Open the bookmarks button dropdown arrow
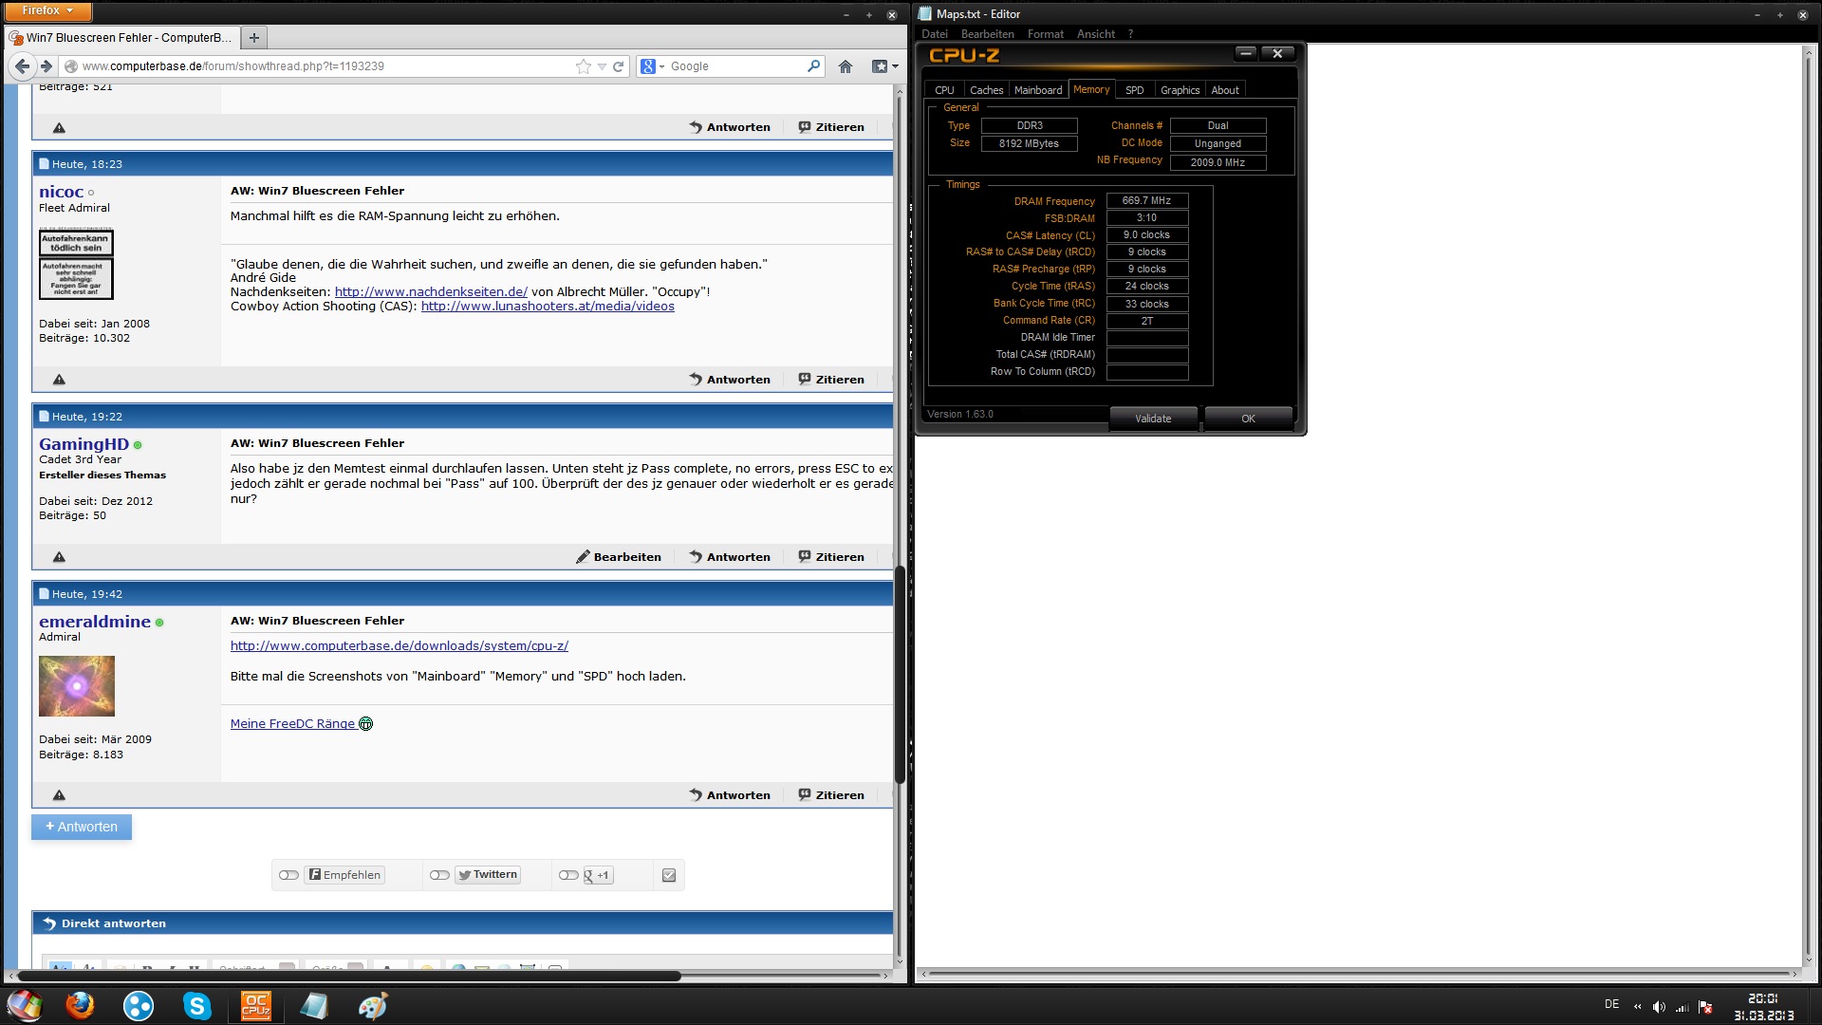The height and width of the screenshot is (1025, 1822). pyautogui.click(x=895, y=66)
